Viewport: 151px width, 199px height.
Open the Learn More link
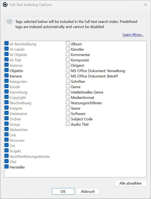133,34
